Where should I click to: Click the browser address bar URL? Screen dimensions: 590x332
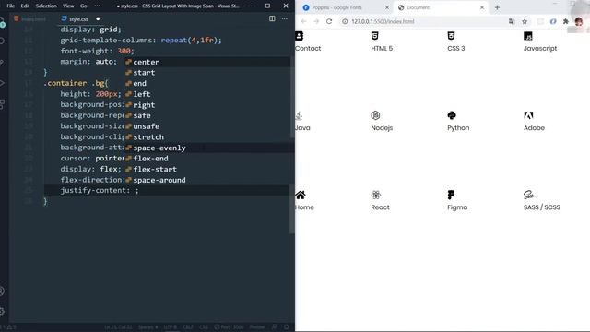383,21
